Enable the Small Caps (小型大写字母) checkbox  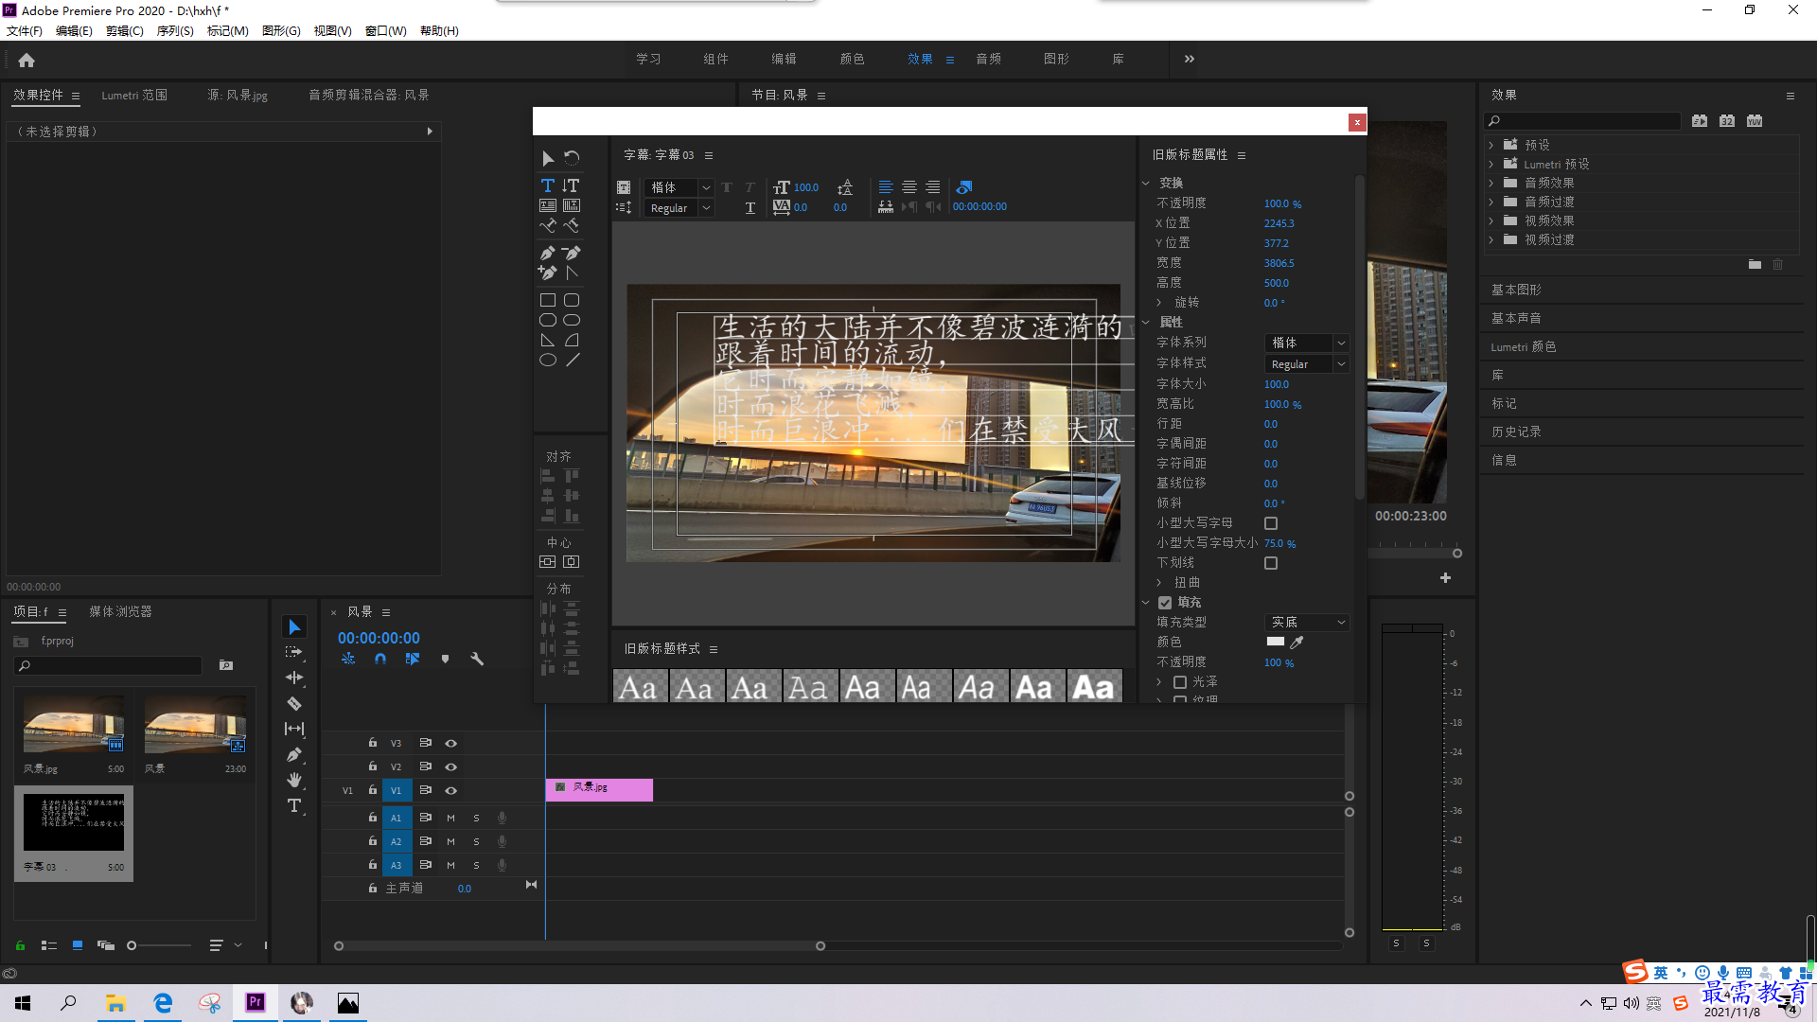(1271, 523)
